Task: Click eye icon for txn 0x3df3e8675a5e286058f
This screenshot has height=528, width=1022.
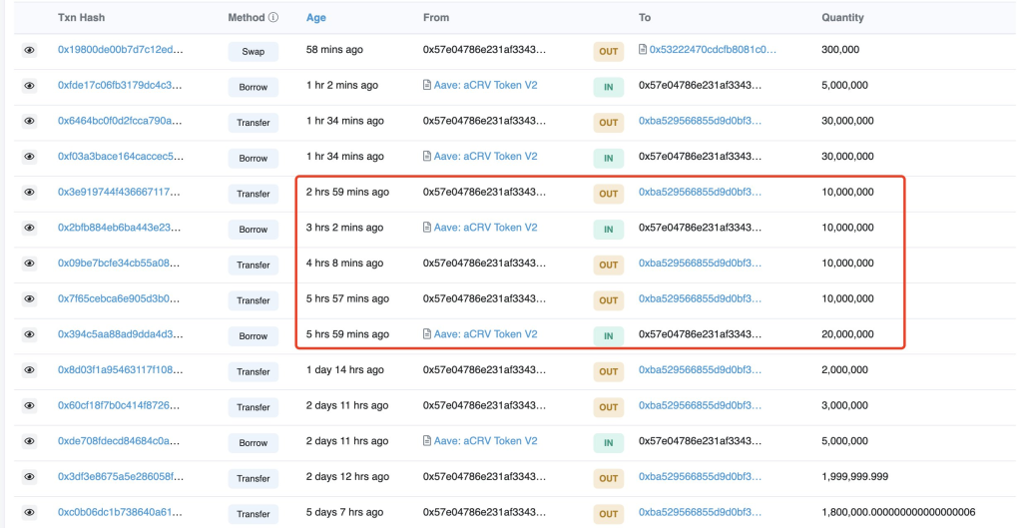Action: [x=29, y=476]
